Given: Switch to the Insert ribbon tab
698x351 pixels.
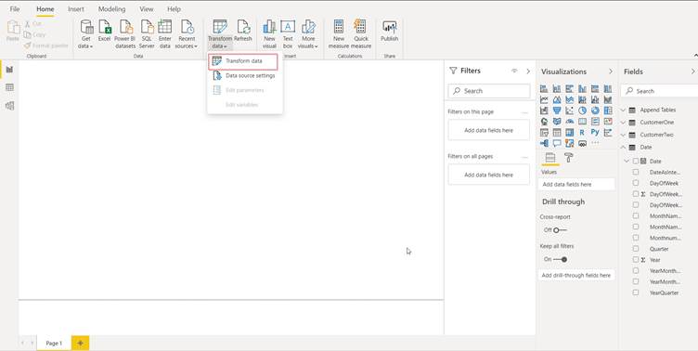Looking at the screenshot, I should (76, 9).
